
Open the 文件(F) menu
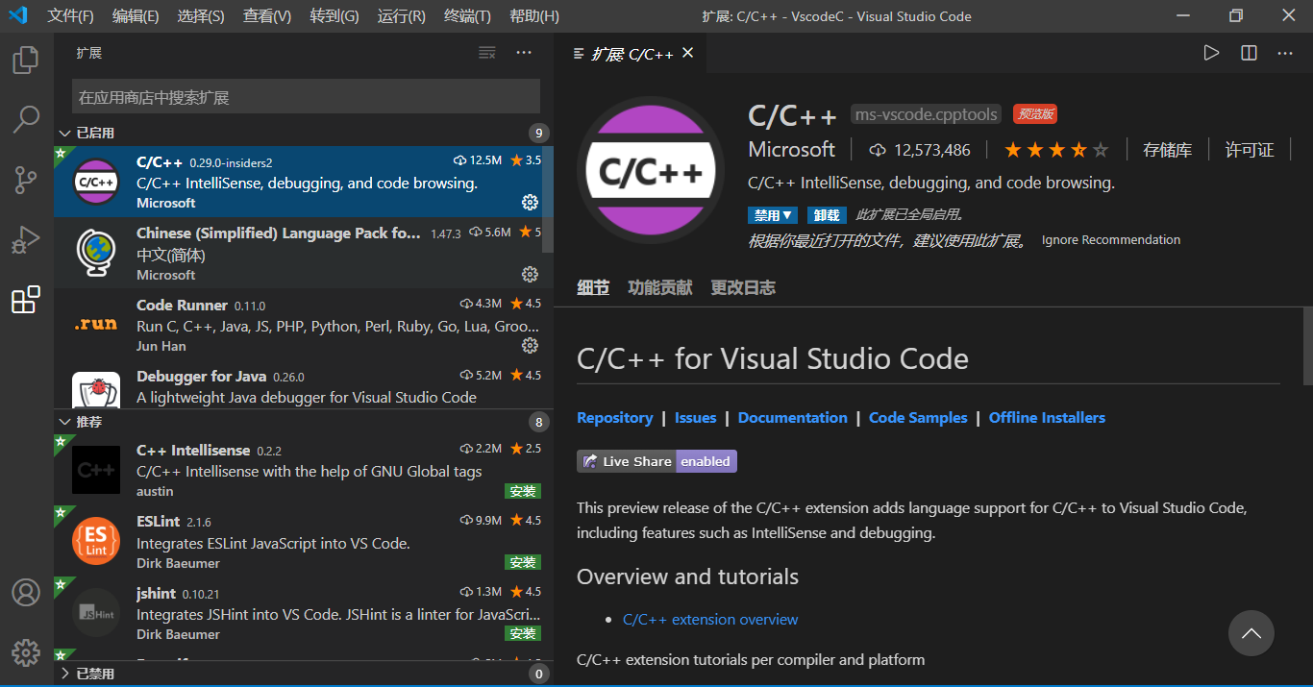pyautogui.click(x=71, y=16)
